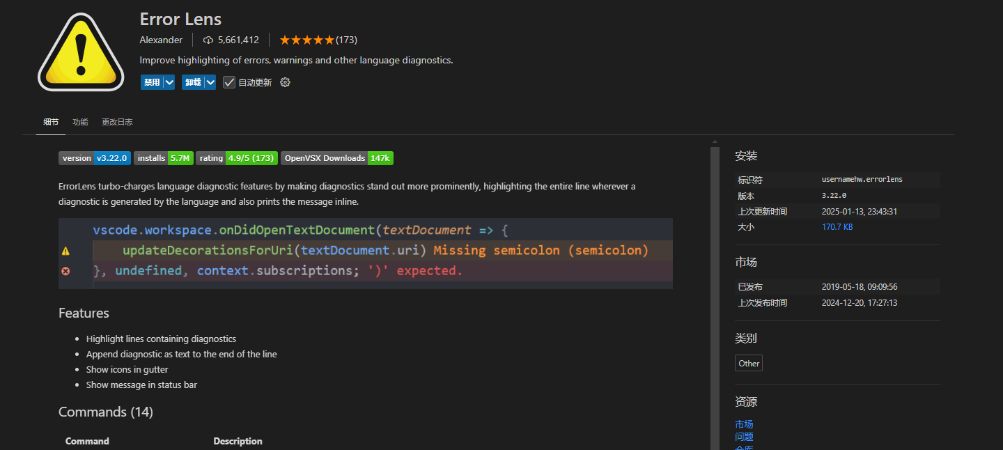Image resolution: width=1003 pixels, height=450 pixels.
Task: Click the Description column header
Action: point(238,442)
